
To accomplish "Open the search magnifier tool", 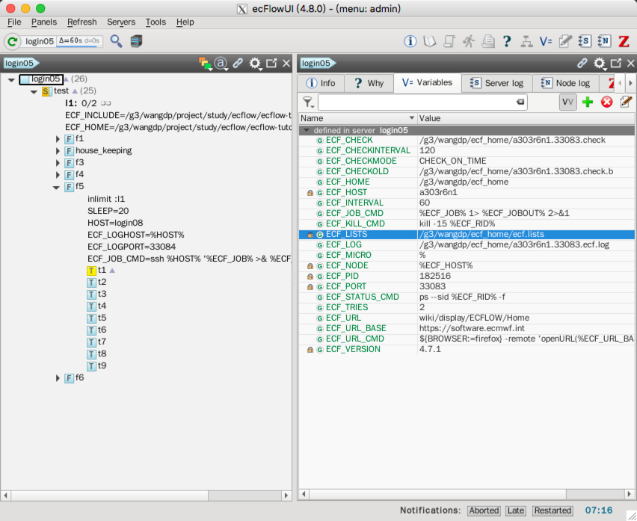I will click(x=116, y=41).
